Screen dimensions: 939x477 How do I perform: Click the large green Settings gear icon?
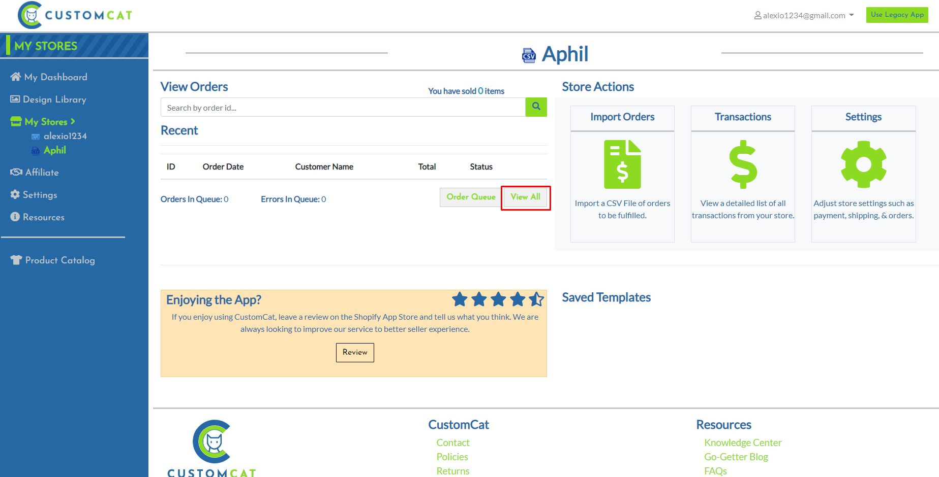click(x=863, y=164)
